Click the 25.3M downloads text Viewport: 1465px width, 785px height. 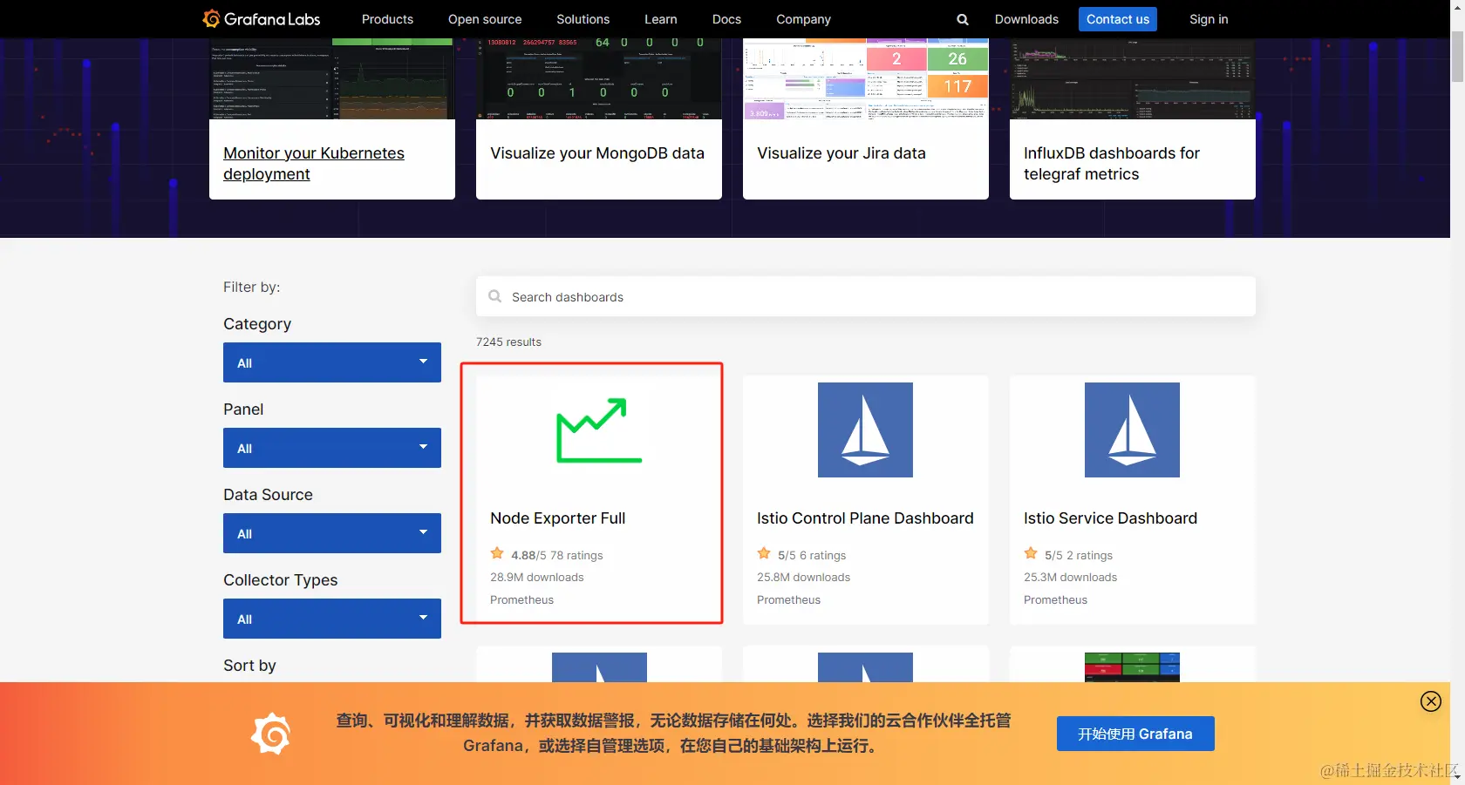1070,577
